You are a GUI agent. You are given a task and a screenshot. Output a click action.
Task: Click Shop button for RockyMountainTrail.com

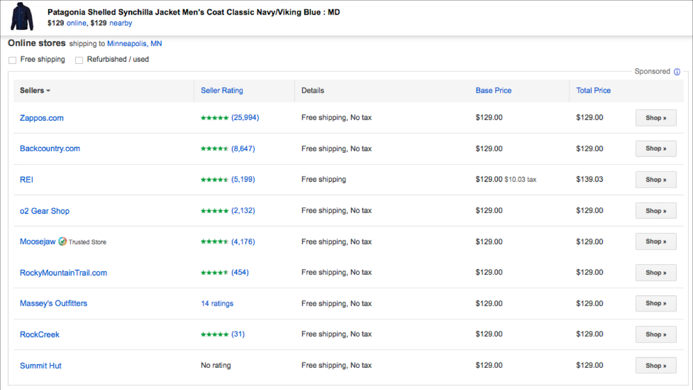click(x=656, y=272)
